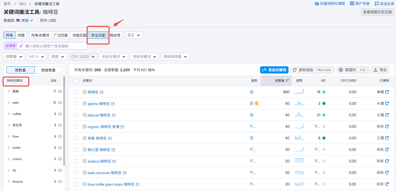The width and height of the screenshot is (396, 191).
Task: Click the plus icon beside 咖啡豆 keyword
Action: 85,92
